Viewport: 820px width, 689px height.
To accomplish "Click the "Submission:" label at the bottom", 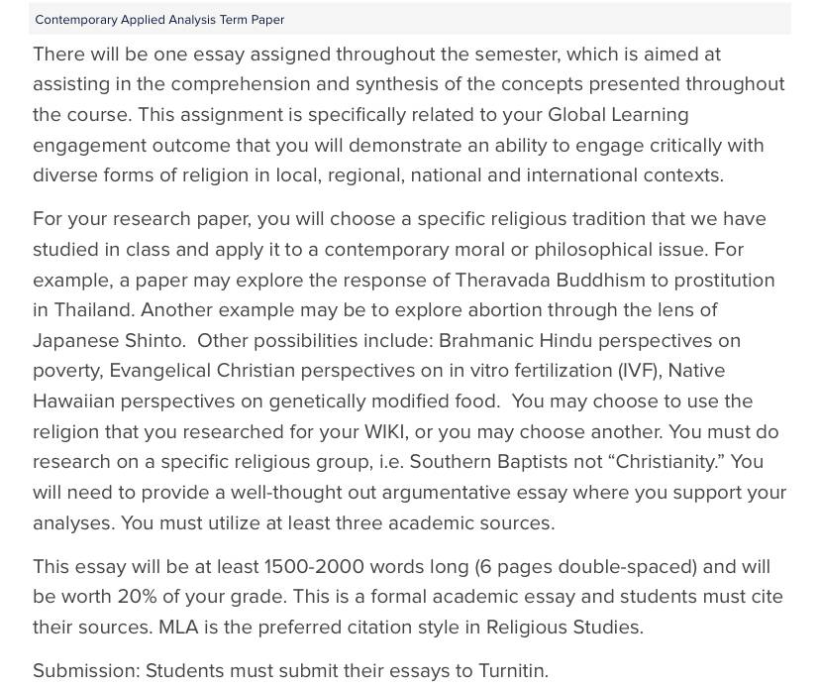I will [x=86, y=671].
